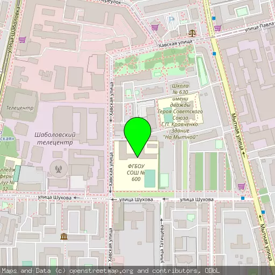Click bus stop square on улица Шухова
Image resolution: width=275 pixels, height=275 pixels.
pos(243,198)
